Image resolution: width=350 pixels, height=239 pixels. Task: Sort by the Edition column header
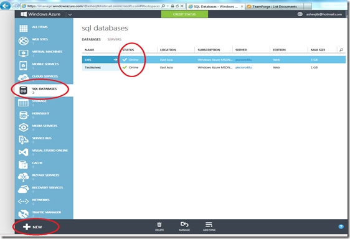click(279, 50)
